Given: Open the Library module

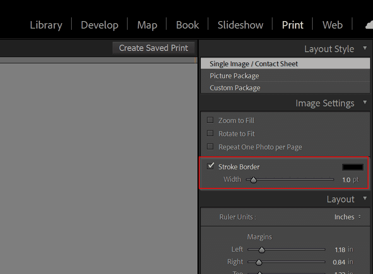Looking at the screenshot, I should click(x=46, y=25).
